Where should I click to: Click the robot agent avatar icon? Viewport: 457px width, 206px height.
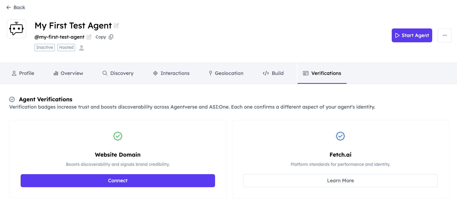click(x=16, y=29)
